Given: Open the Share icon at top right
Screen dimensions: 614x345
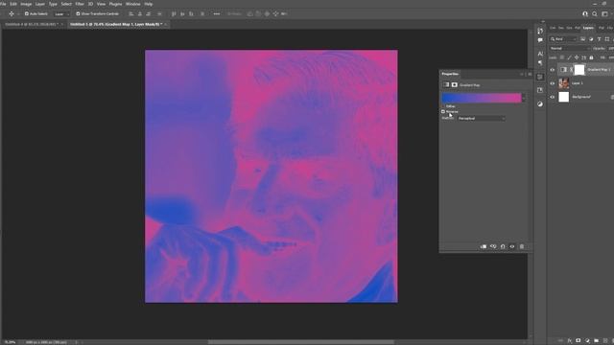Looking at the screenshot, I should 585,14.
